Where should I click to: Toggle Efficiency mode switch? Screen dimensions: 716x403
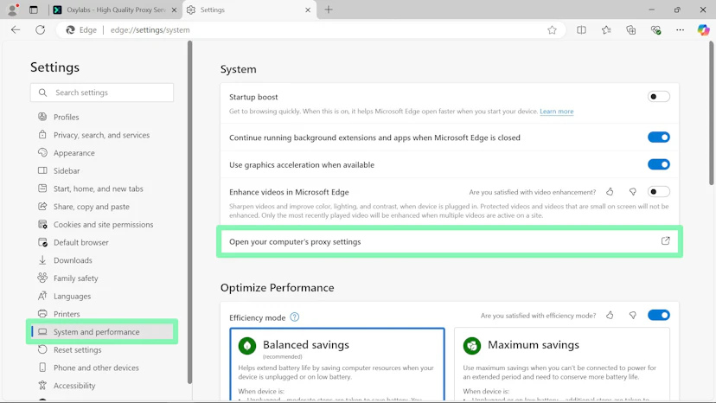tap(658, 315)
